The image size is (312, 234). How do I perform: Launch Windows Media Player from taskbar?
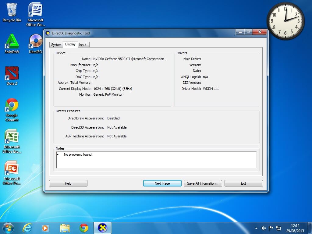(45, 228)
